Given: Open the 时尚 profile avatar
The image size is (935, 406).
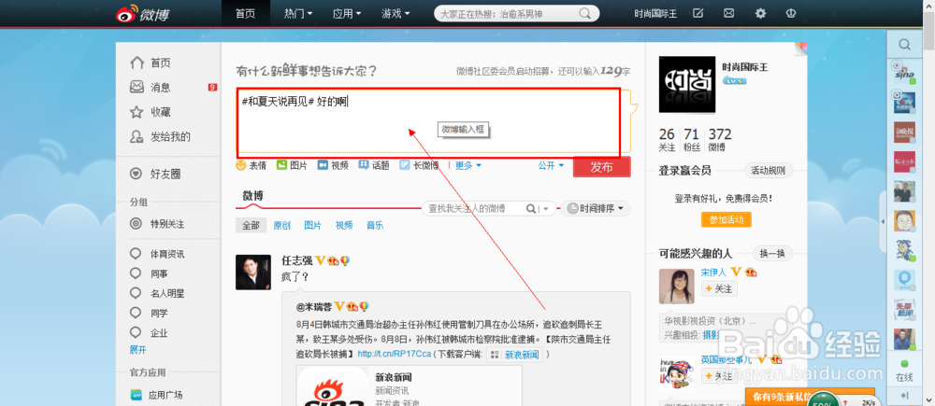Looking at the screenshot, I should (x=687, y=85).
